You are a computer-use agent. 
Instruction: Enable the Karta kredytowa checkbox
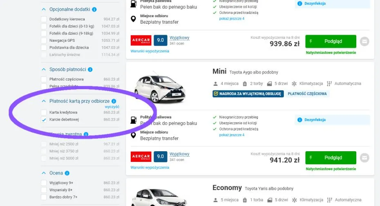(x=44, y=112)
